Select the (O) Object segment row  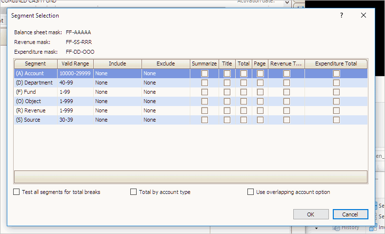190,101
